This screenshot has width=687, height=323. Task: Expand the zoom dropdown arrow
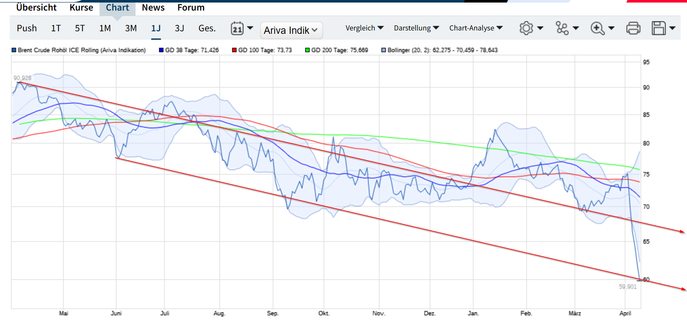[611, 28]
